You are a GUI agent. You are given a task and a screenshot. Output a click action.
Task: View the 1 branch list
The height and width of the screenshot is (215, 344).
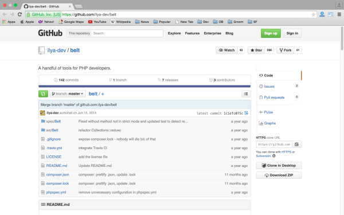tap(118, 80)
